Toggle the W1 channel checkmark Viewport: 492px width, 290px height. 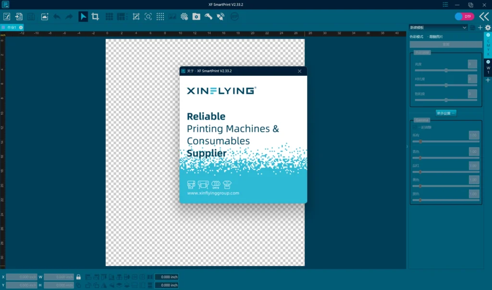(x=488, y=62)
